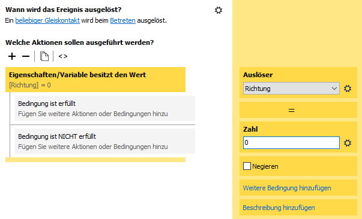
Task: Expand the Auslöser Richtung dropdown
Action: [291, 89]
